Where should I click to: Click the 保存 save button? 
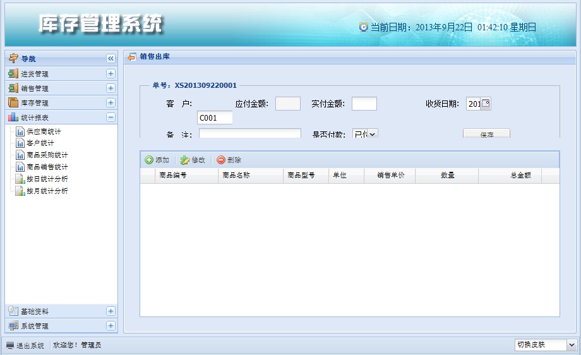[x=486, y=134]
